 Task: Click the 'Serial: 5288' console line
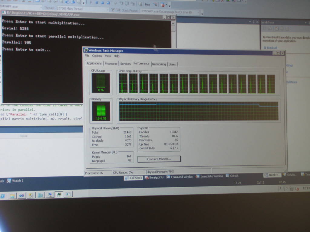pos(15,28)
